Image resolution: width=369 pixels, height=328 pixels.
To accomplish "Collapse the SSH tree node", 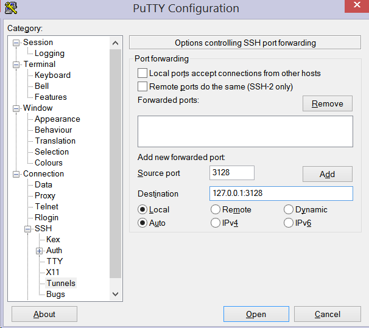I will coord(27,229).
